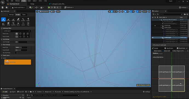This screenshot has height=99, width=189.
Task: Activate the viewport select mode icon
Action: [109, 12]
